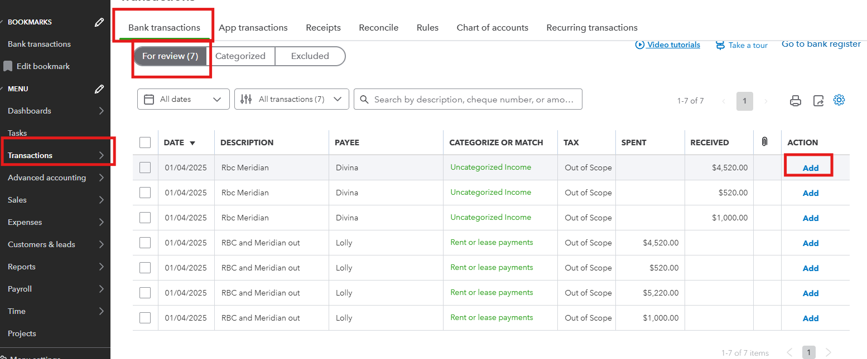Click the Go to bank register link

click(821, 44)
